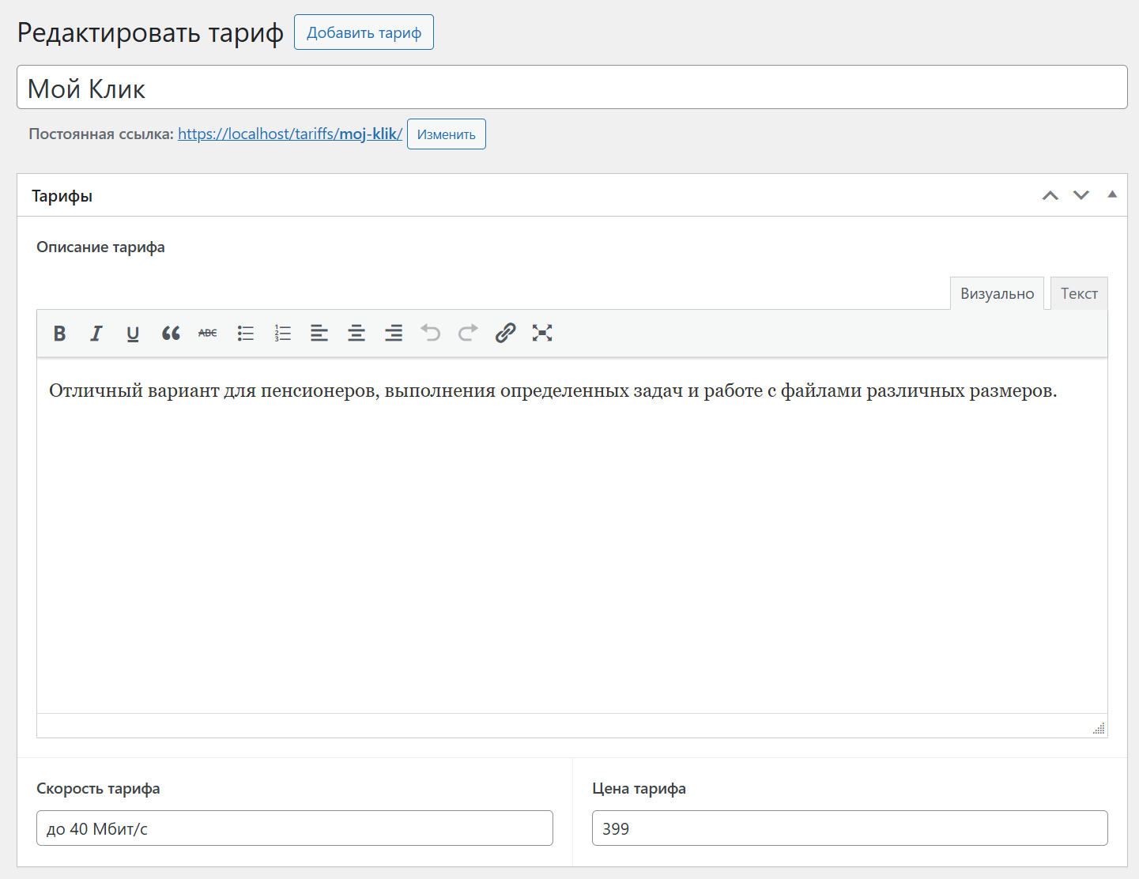Insert or edit a link

tap(505, 334)
